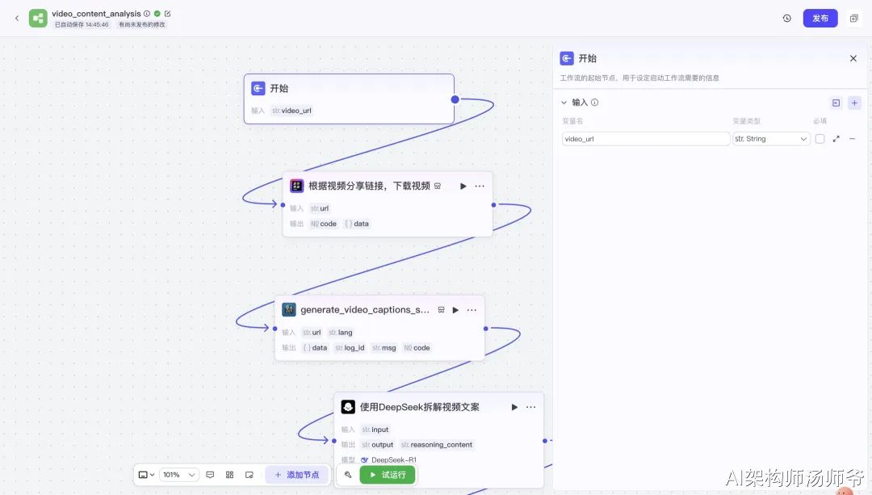Click the 添加节点 add node button
Viewport: 872px width, 495px height.
pyautogui.click(x=297, y=475)
